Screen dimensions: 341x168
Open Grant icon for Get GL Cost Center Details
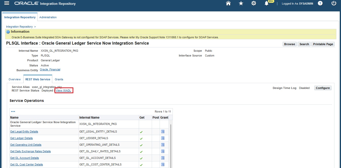[x=163, y=164]
